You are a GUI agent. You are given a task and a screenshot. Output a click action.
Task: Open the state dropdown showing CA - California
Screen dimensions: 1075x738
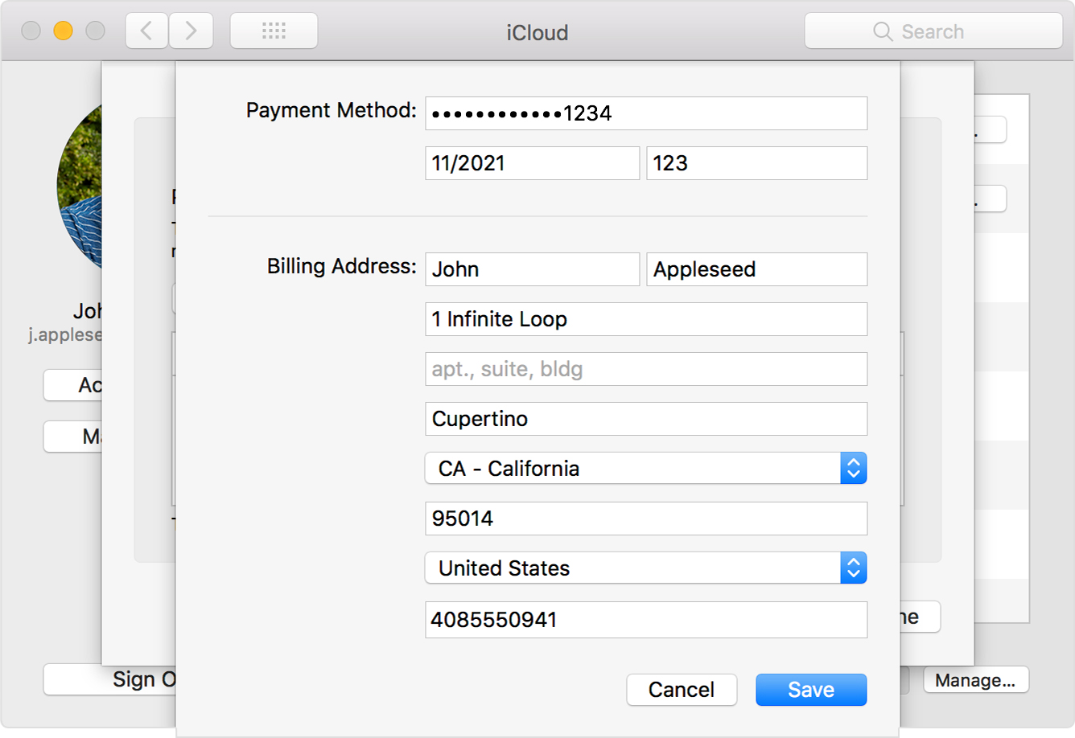(645, 468)
